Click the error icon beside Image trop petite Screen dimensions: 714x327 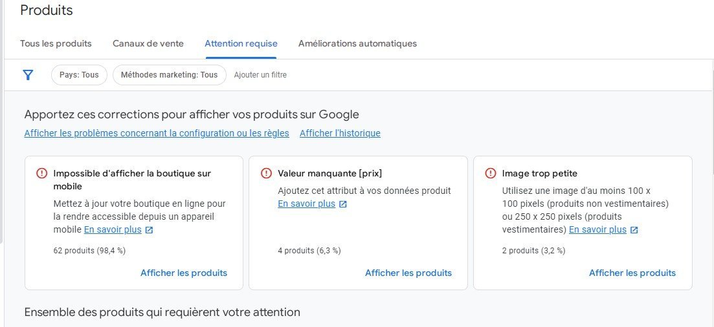tap(491, 173)
